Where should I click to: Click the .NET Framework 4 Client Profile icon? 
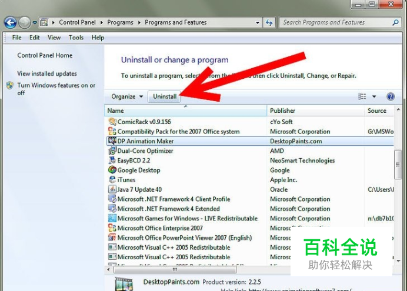point(112,199)
